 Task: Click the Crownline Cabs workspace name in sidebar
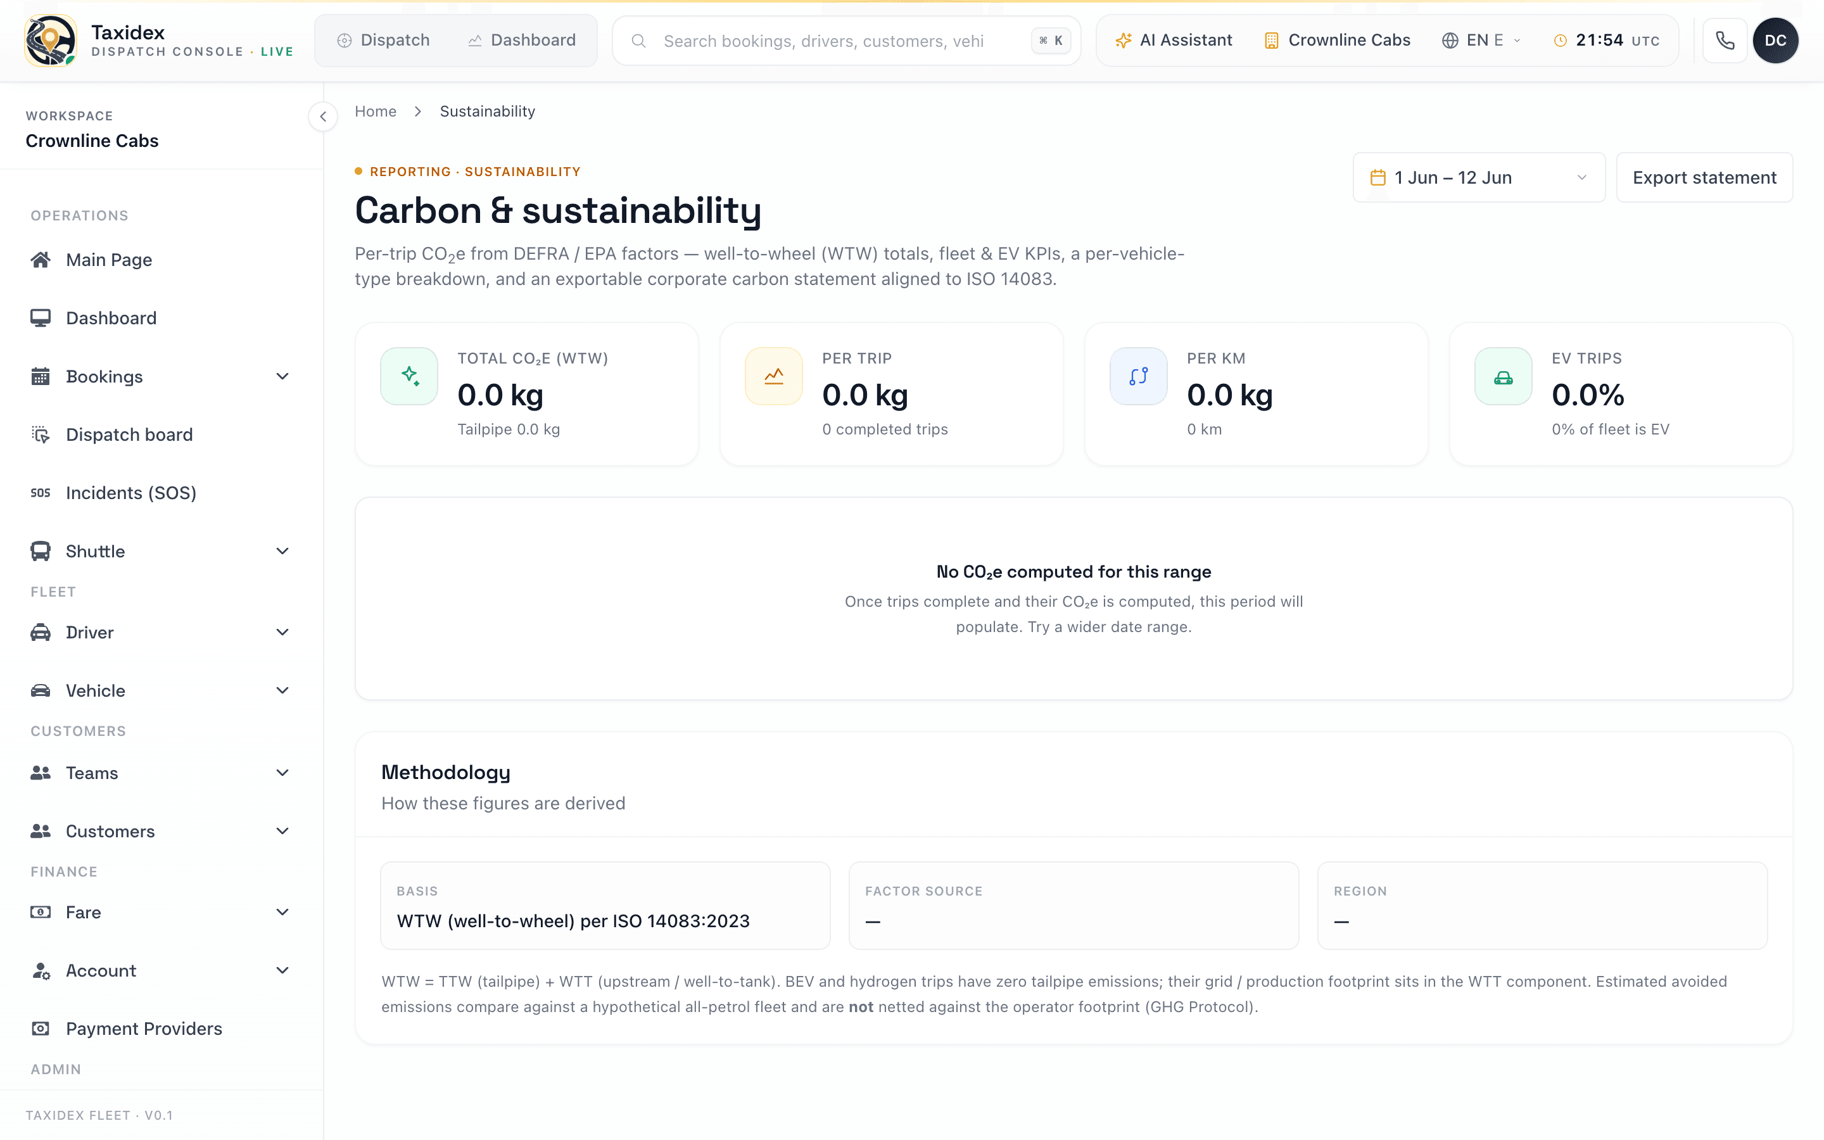pyautogui.click(x=92, y=141)
